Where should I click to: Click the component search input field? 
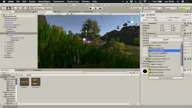(166, 36)
